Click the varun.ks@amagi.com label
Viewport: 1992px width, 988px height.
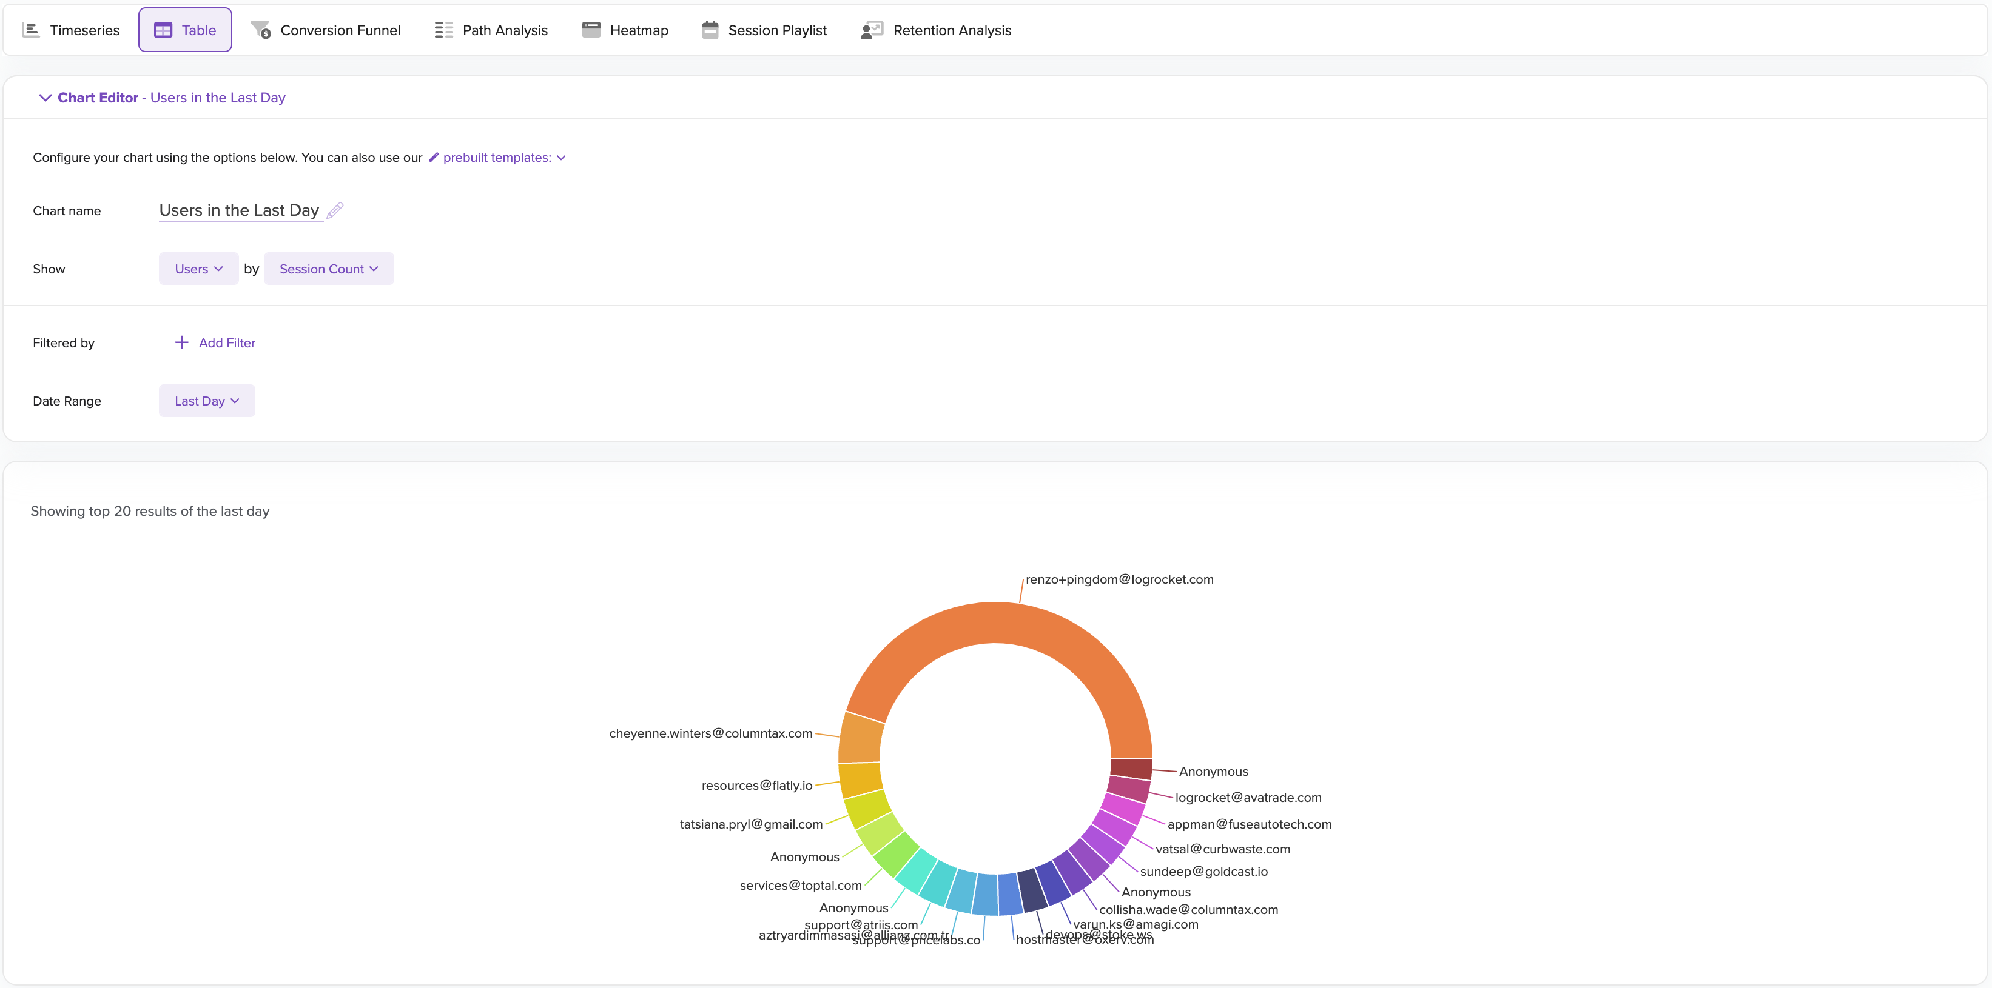tap(1135, 924)
